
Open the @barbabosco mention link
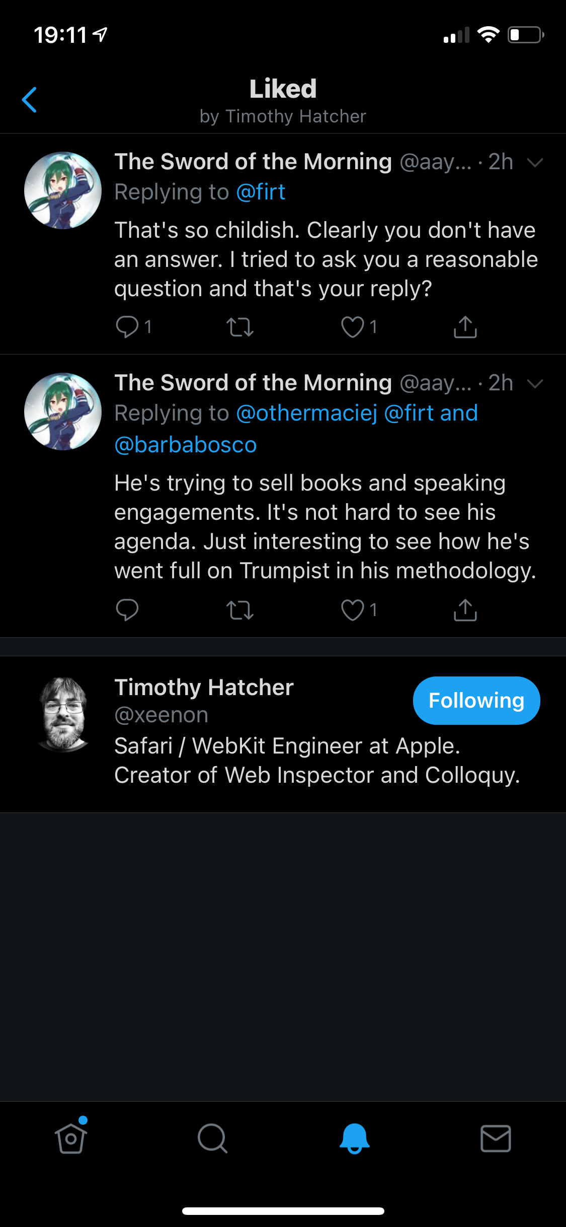coord(186,445)
